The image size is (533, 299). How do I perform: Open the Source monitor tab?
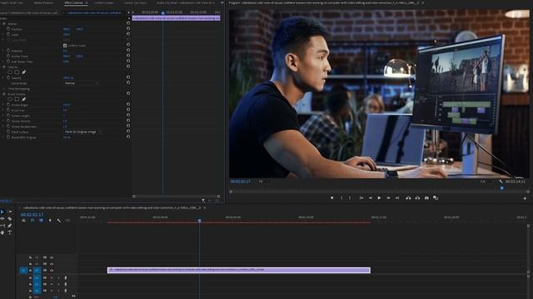point(135,2)
